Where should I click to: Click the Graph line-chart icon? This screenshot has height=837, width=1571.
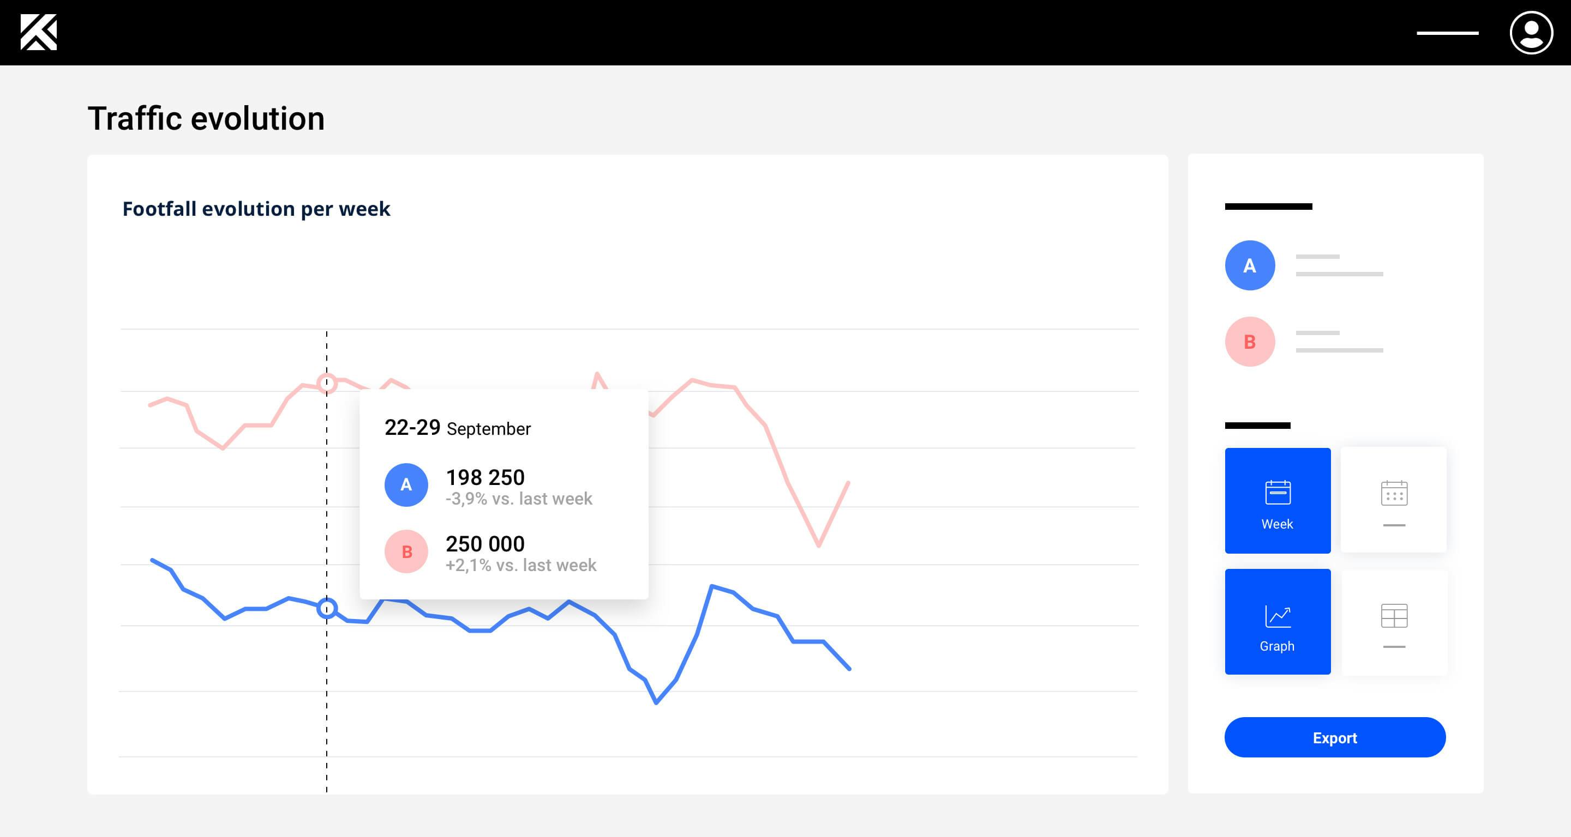1277,616
